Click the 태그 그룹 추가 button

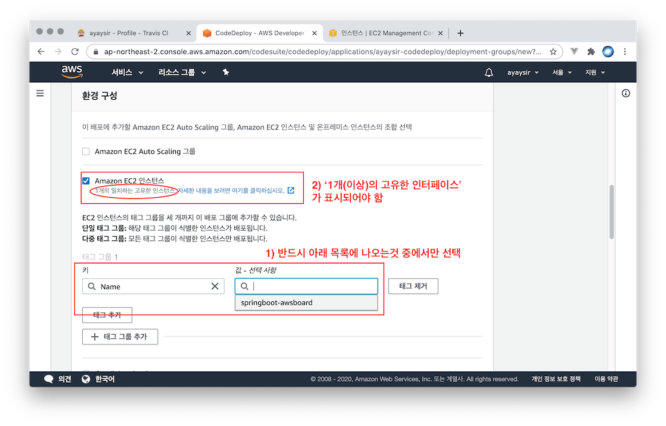(120, 337)
